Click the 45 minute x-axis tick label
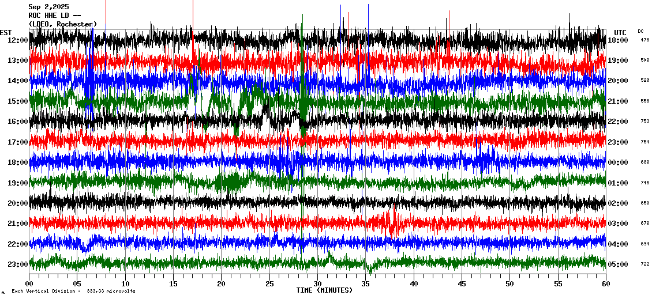This screenshot has width=652, height=299. point(462,284)
